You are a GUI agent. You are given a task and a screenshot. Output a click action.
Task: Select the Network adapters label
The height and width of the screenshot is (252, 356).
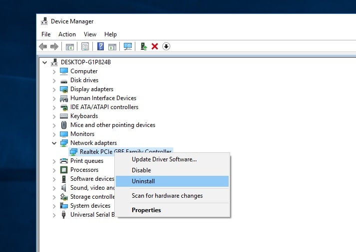(93, 143)
